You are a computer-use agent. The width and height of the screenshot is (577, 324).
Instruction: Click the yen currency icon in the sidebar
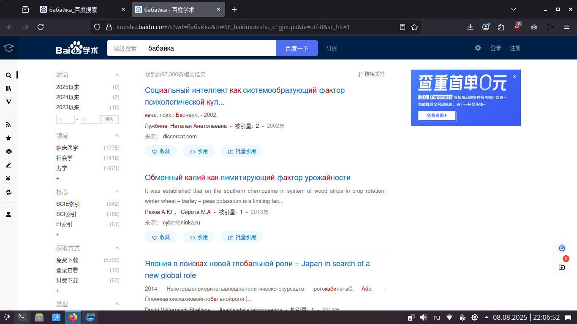click(x=8, y=178)
